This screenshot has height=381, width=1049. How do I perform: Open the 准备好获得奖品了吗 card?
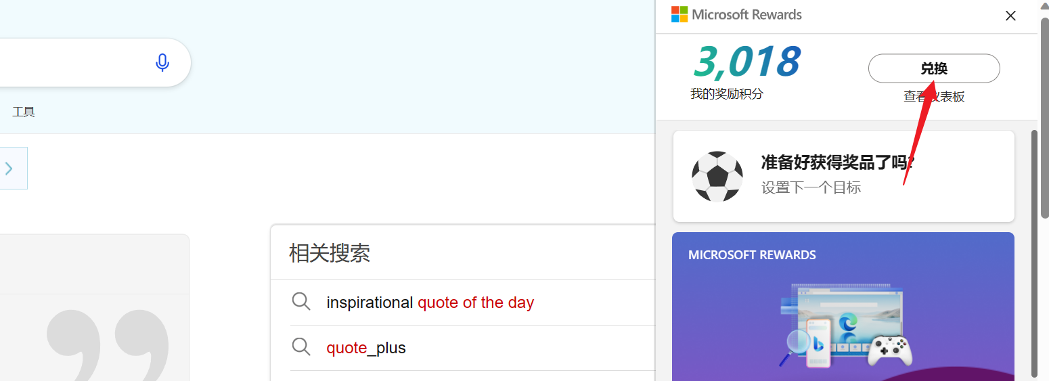point(843,176)
